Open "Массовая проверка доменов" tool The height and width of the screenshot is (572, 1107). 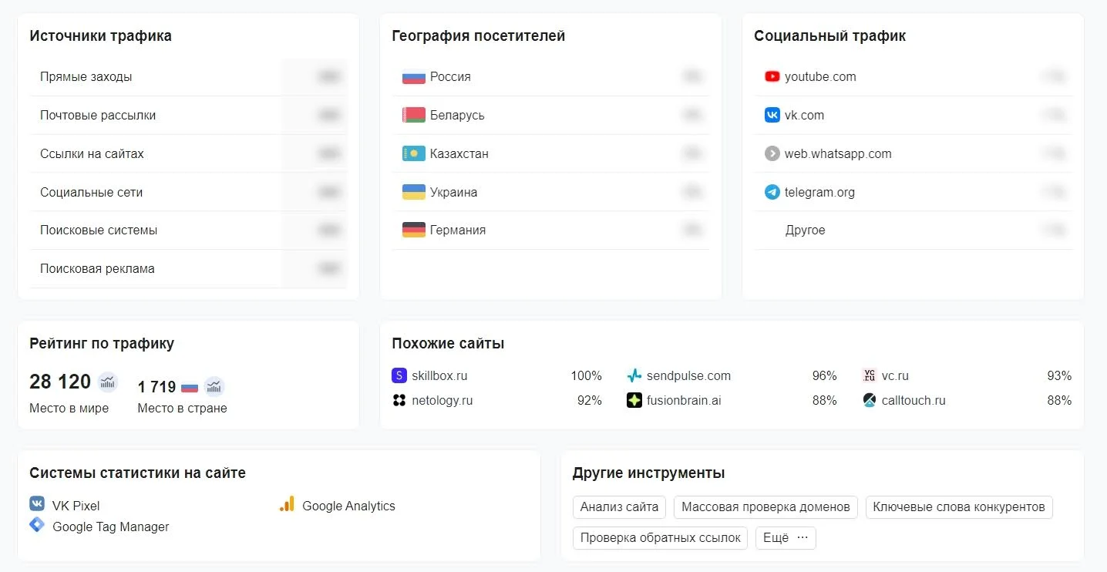coord(765,507)
